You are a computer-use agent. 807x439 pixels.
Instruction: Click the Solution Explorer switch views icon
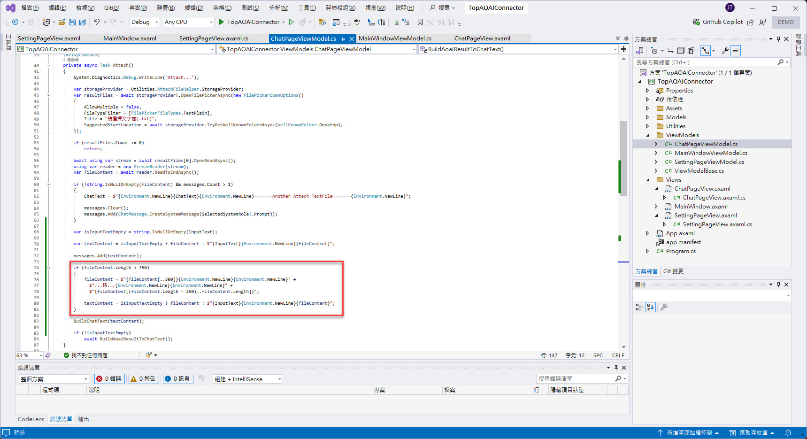(x=640, y=51)
